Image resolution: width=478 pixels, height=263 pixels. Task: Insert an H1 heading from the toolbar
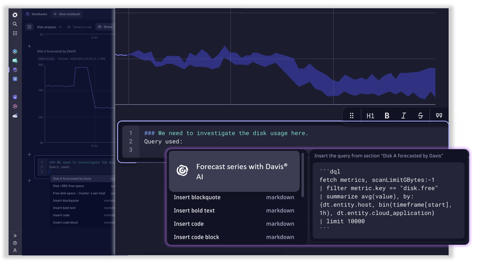coord(370,115)
